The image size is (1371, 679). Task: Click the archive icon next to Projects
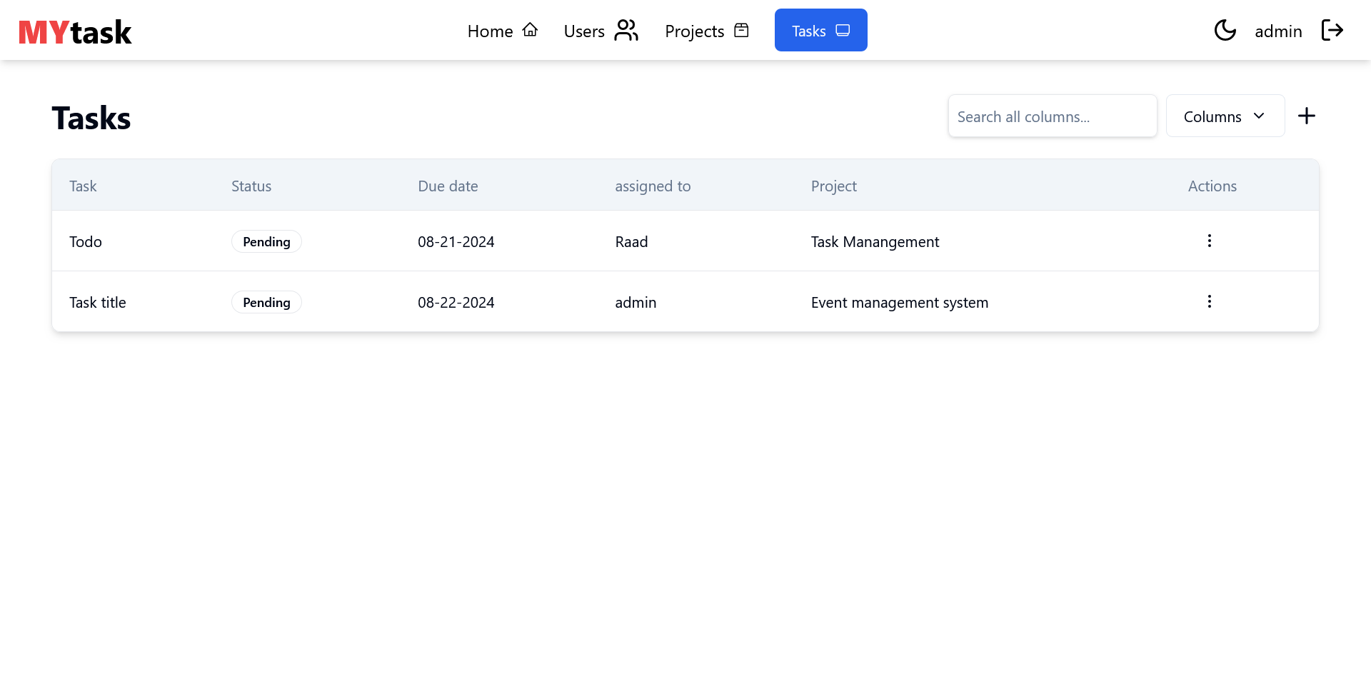click(x=741, y=30)
